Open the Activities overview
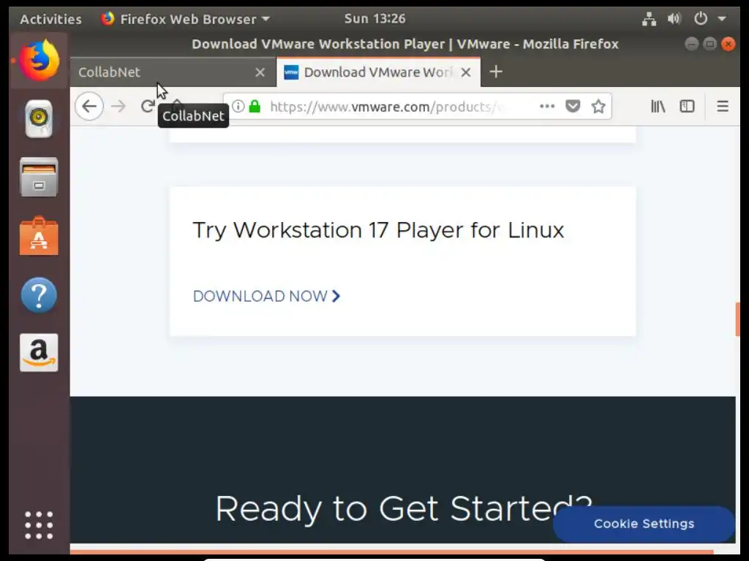Image resolution: width=749 pixels, height=561 pixels. pyautogui.click(x=50, y=19)
